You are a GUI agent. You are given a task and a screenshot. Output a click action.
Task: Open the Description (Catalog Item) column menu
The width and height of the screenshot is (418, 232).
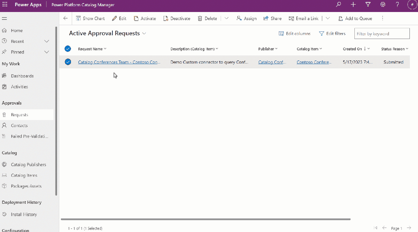click(x=194, y=49)
